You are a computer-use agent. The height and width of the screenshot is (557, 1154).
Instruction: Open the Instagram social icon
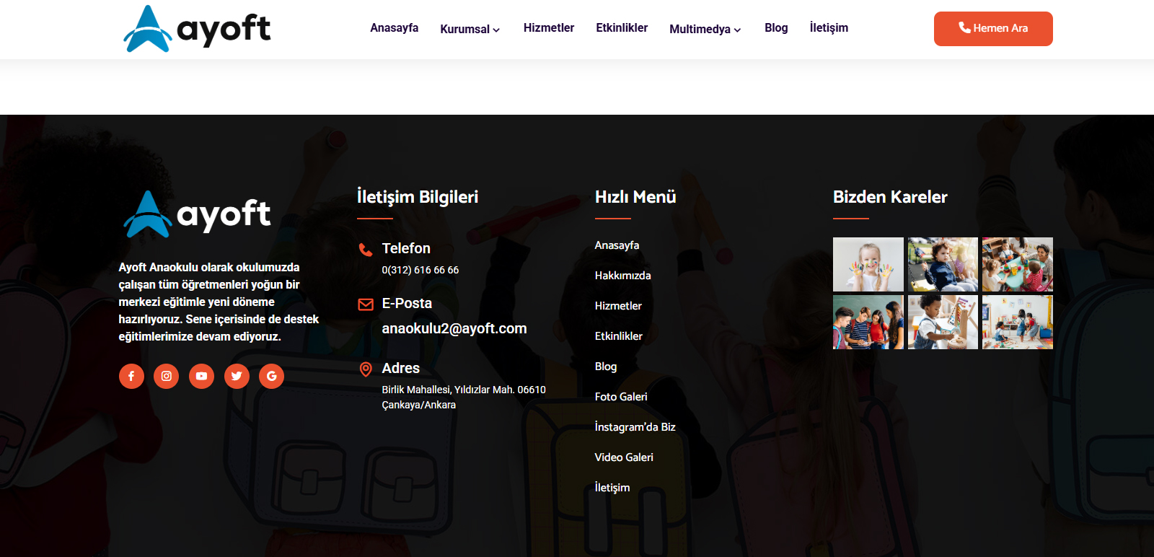(166, 376)
